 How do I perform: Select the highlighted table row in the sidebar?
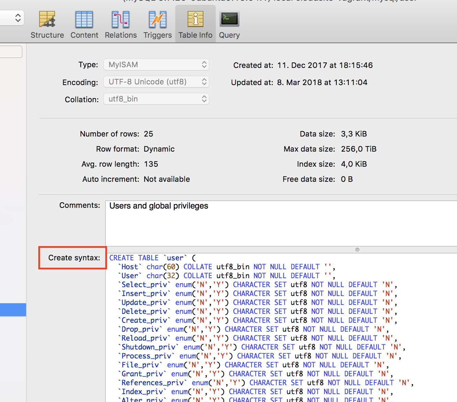[13, 309]
